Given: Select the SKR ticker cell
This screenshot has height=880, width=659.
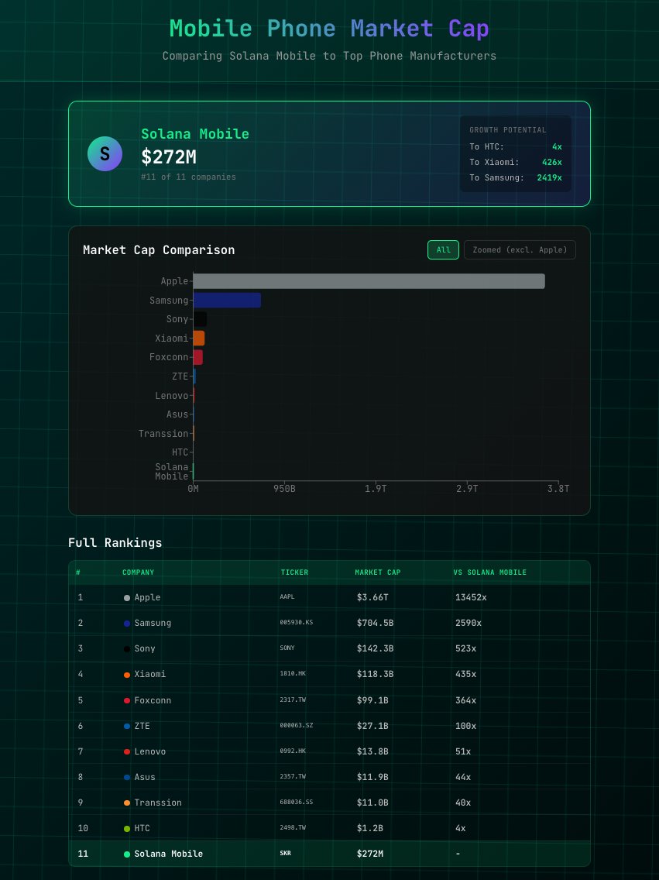Looking at the screenshot, I should [x=286, y=853].
